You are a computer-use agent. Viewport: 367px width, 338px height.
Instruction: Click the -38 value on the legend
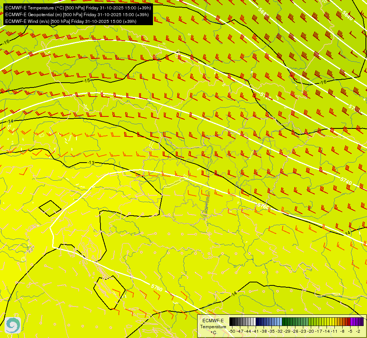pyautogui.click(x=264, y=331)
